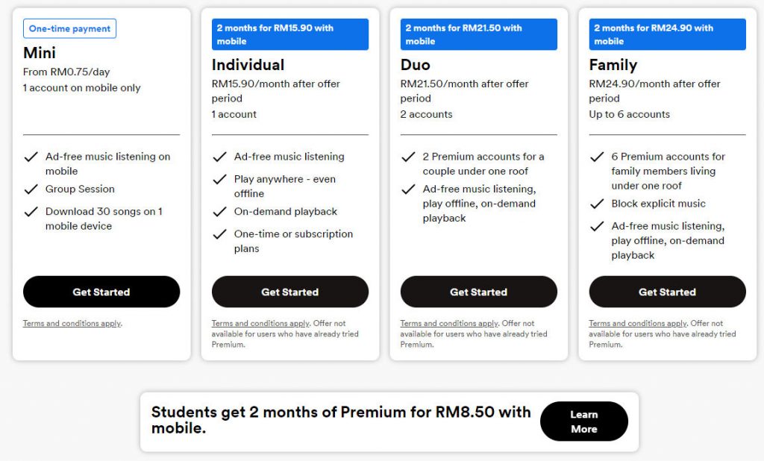The width and height of the screenshot is (764, 461).
Task: Click the 2 months for RM15.90 banner
Action: pos(290,34)
